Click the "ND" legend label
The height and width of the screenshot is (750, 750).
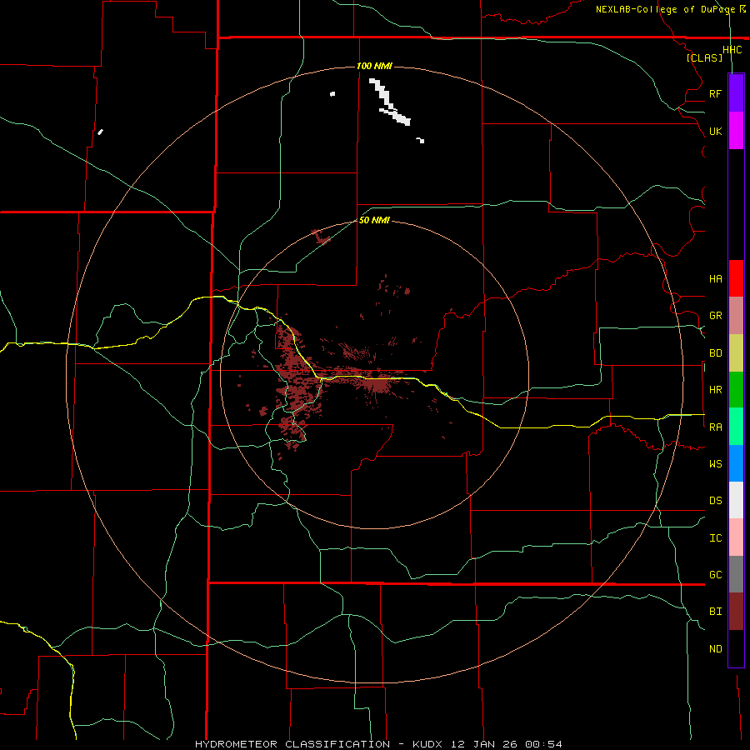pos(715,649)
